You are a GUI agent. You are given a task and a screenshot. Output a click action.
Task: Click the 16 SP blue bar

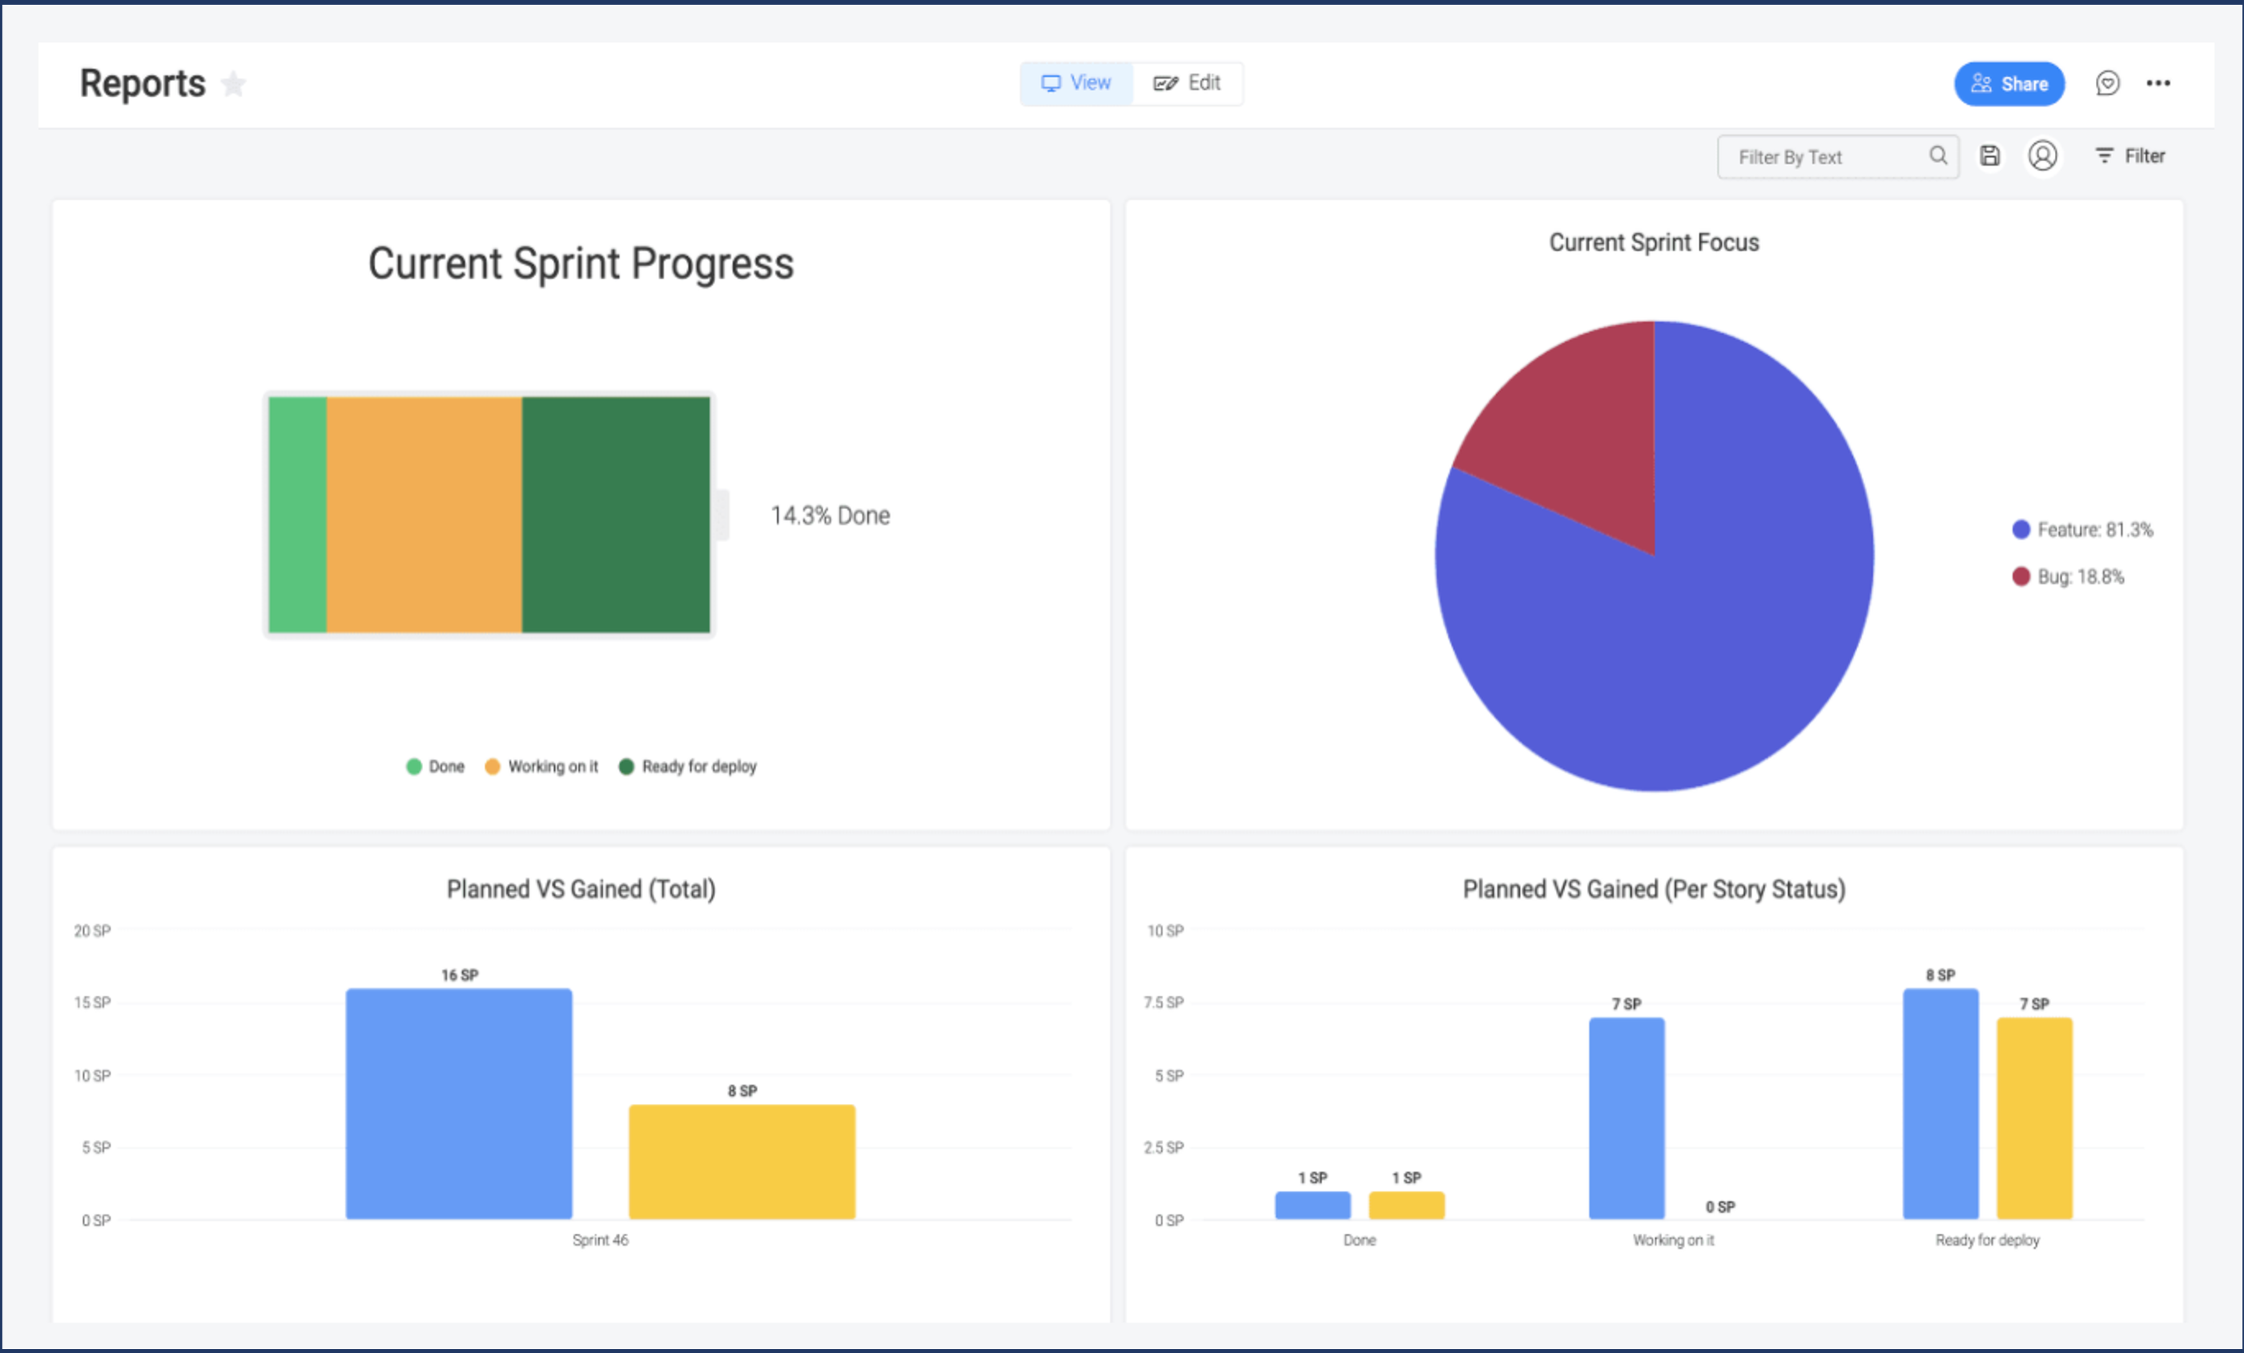click(x=459, y=1103)
